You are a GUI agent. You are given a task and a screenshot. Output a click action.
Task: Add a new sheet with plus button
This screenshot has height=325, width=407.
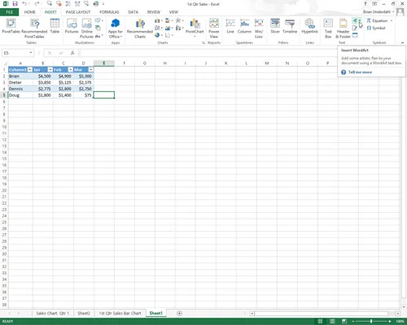[x=179, y=314]
